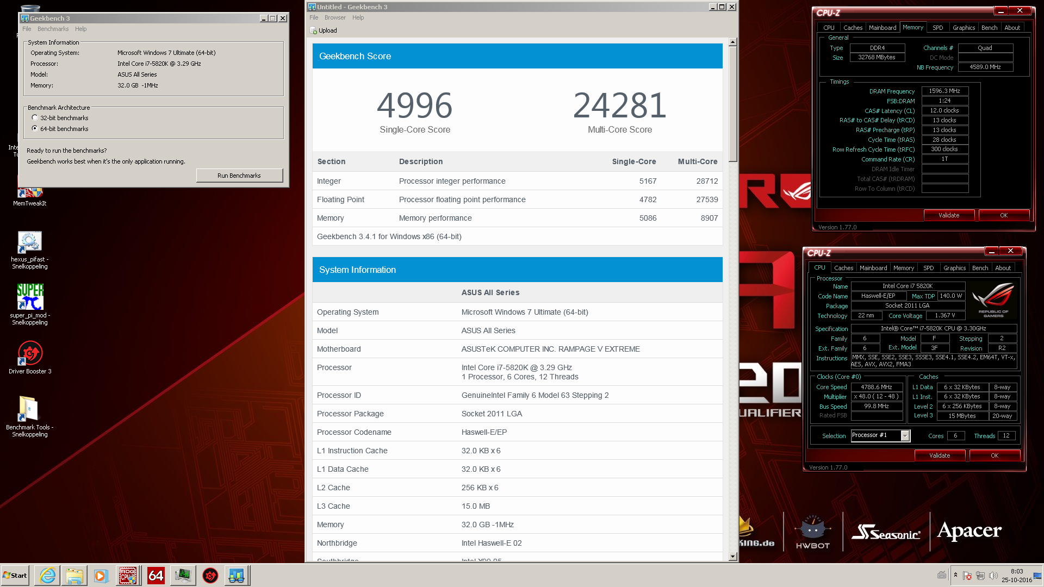
Task: Switch to the SPD tab in the upper CPU-Z window
Action: click(938, 28)
